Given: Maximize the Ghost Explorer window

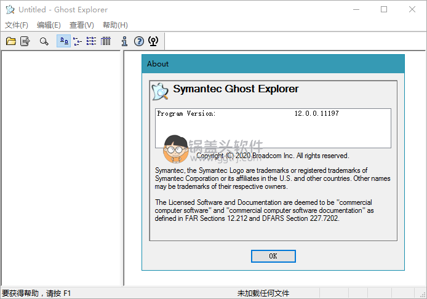Looking at the screenshot, I should [x=384, y=9].
